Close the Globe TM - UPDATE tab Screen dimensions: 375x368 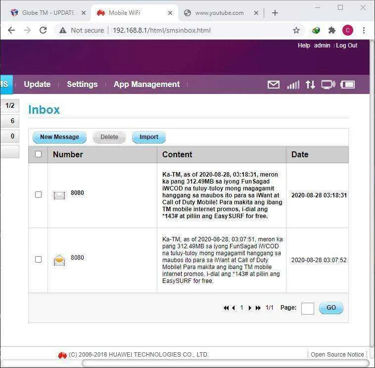coord(84,13)
